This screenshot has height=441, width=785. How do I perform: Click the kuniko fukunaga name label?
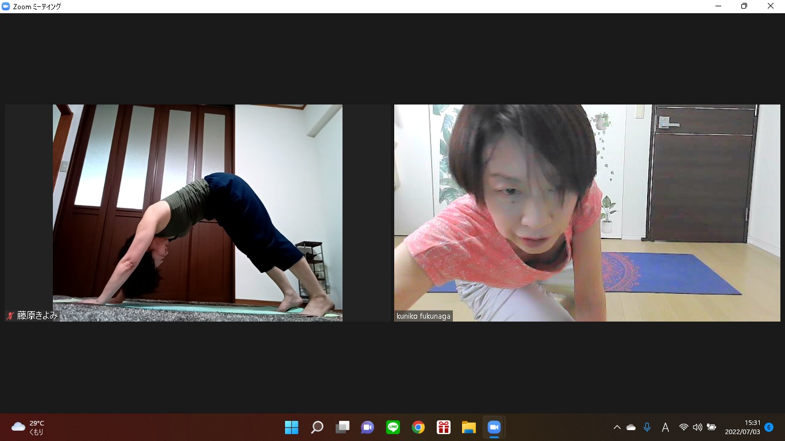(424, 316)
